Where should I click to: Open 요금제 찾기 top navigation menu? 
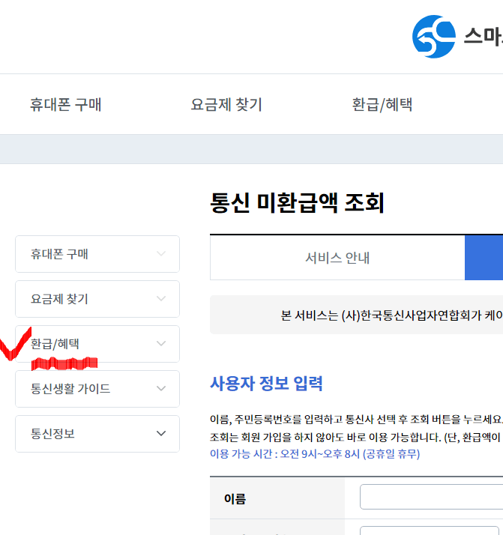[x=226, y=104]
